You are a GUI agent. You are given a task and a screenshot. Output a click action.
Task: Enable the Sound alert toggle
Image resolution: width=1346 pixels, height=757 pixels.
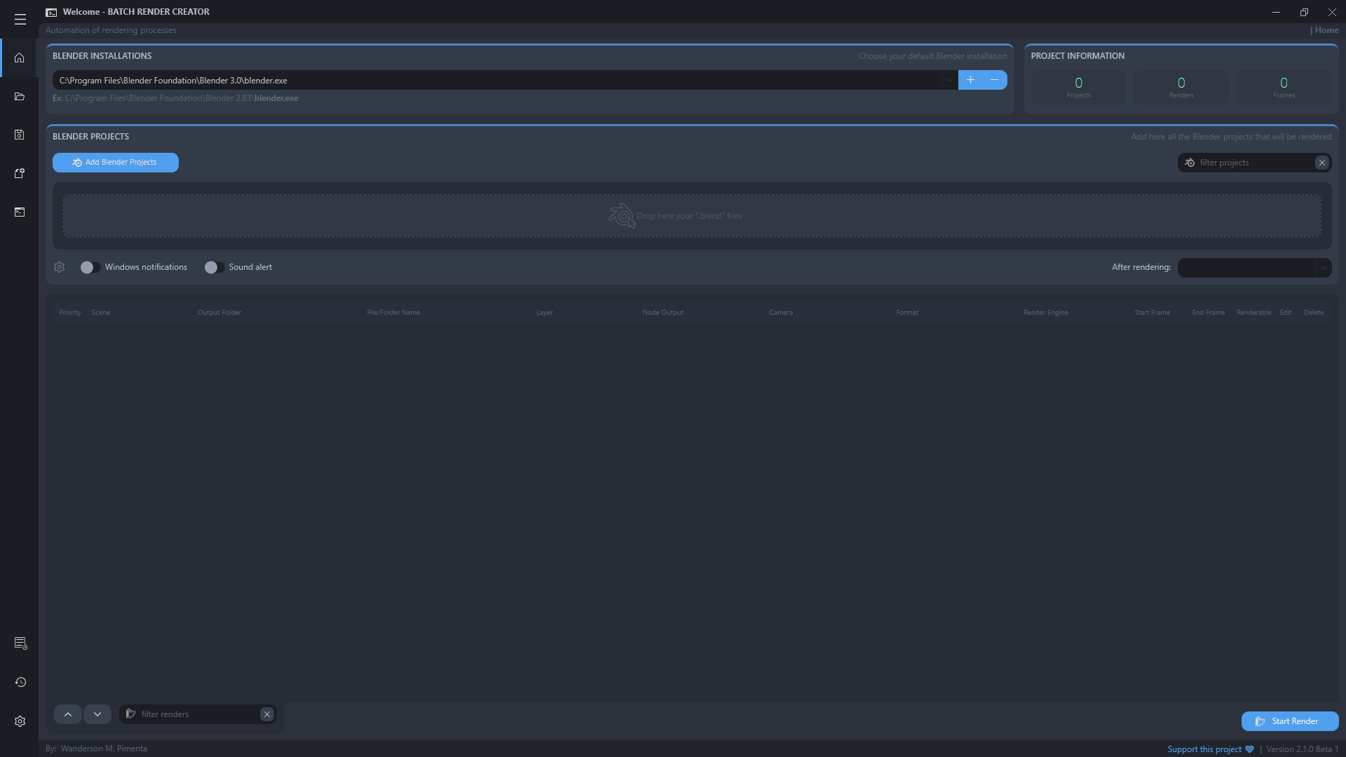214,267
